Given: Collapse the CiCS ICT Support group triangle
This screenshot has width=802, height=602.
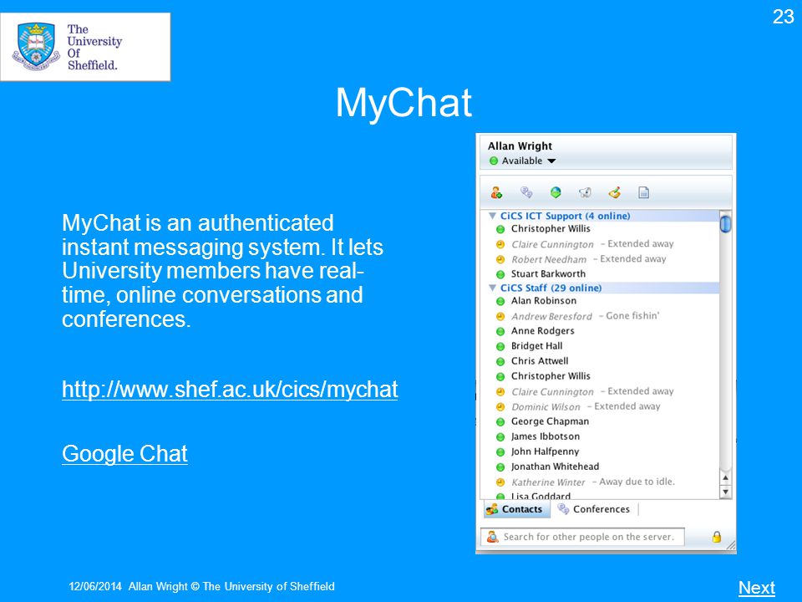Looking at the screenshot, I should point(493,216).
